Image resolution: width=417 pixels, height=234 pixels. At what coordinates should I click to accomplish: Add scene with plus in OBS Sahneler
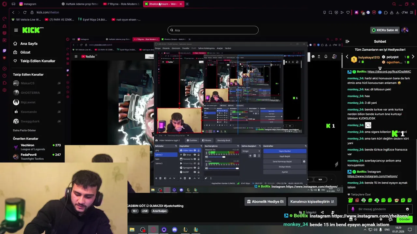tap(156, 178)
